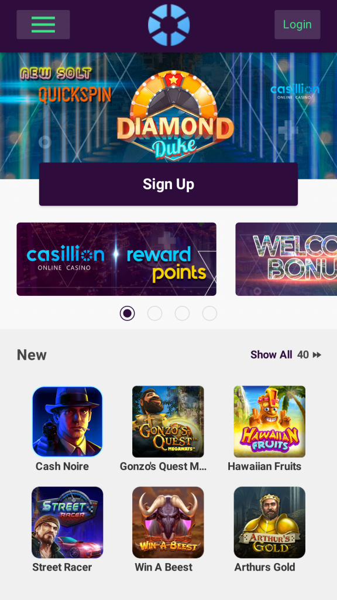Launch the Arthur's Gold game icon
The height and width of the screenshot is (600, 337).
[x=269, y=522]
